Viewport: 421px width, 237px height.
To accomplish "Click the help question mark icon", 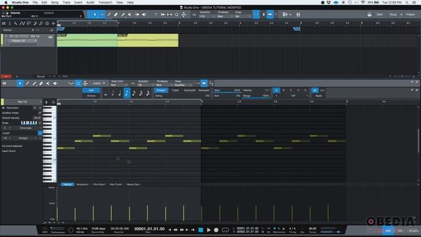I will click(x=155, y=14).
